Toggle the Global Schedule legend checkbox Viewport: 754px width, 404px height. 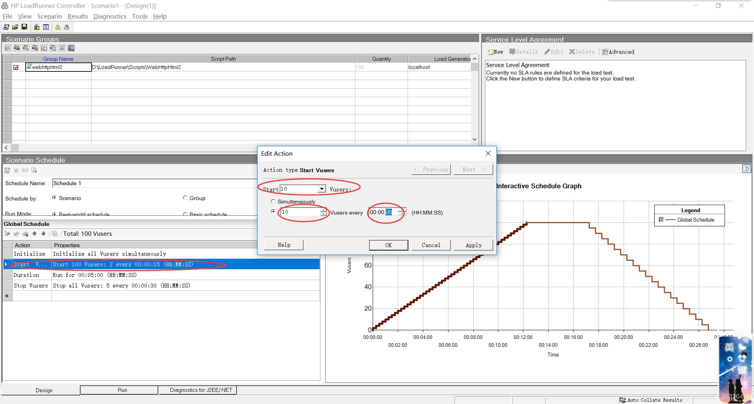point(661,220)
